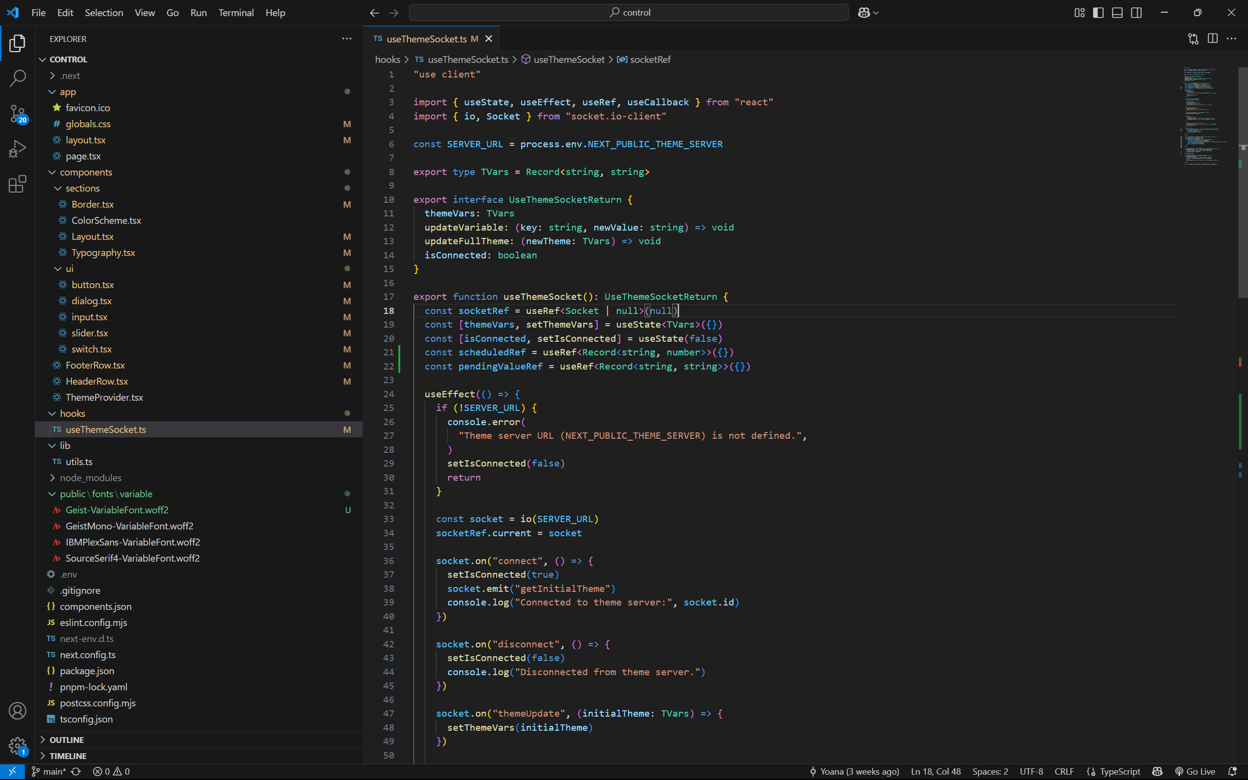Open editor More Actions ellipsis
Screen dimensions: 1248x780
click(x=1231, y=39)
